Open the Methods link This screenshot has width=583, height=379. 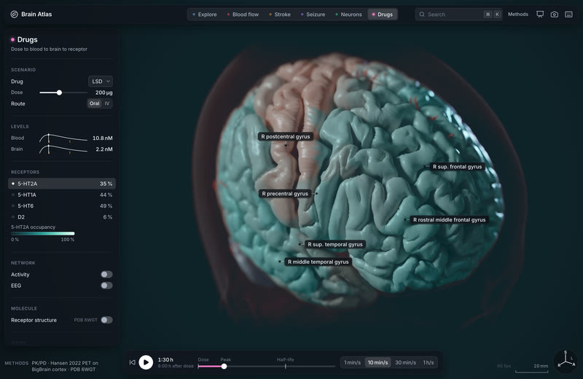(518, 14)
